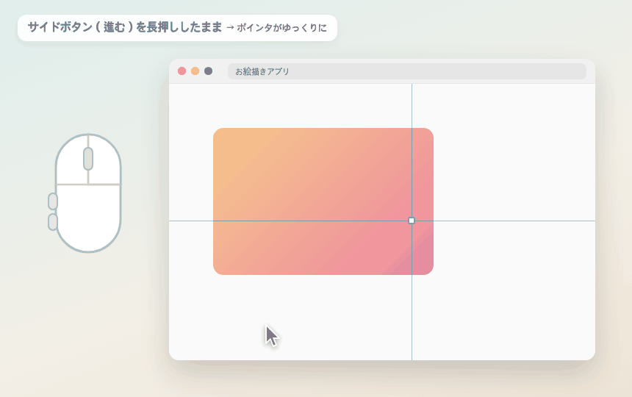The width and height of the screenshot is (632, 397).
Task: Click the red close dot of お絵描きアプリ window
Action: (x=182, y=71)
